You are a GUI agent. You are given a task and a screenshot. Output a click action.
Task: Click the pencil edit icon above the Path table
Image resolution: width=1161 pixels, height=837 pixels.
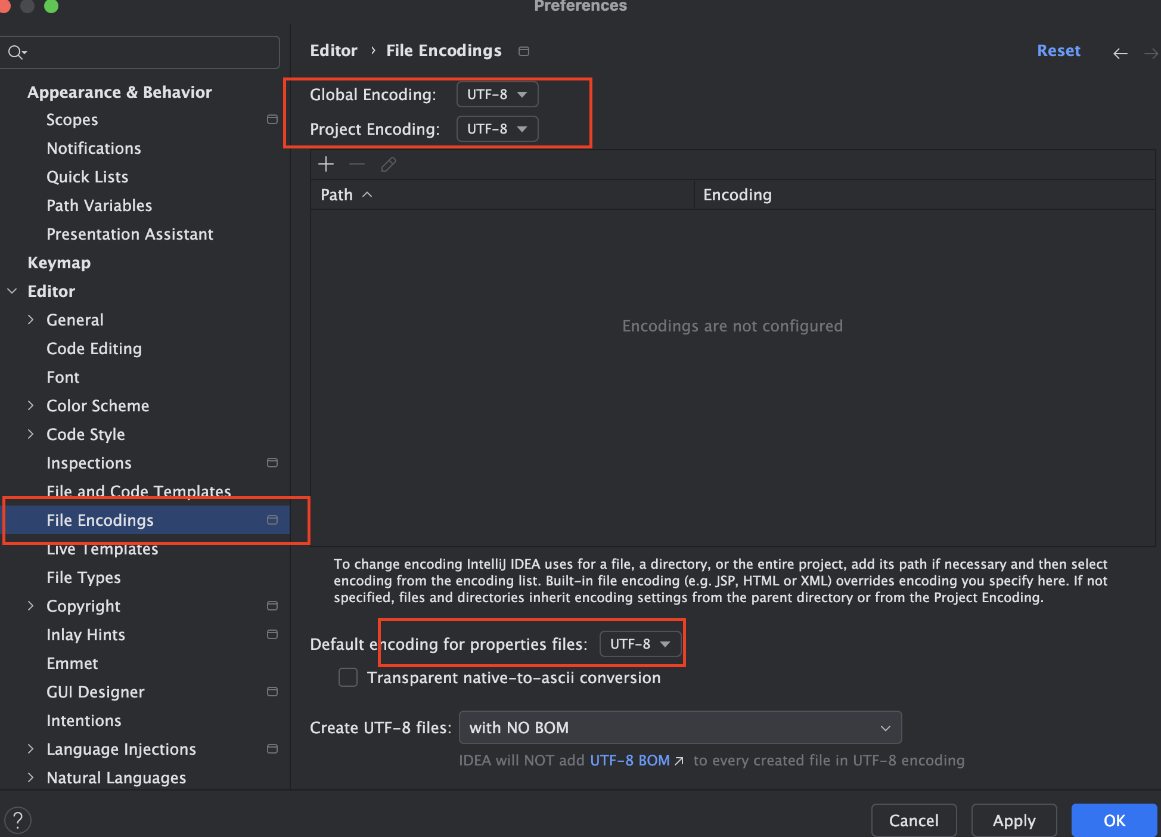coord(389,164)
